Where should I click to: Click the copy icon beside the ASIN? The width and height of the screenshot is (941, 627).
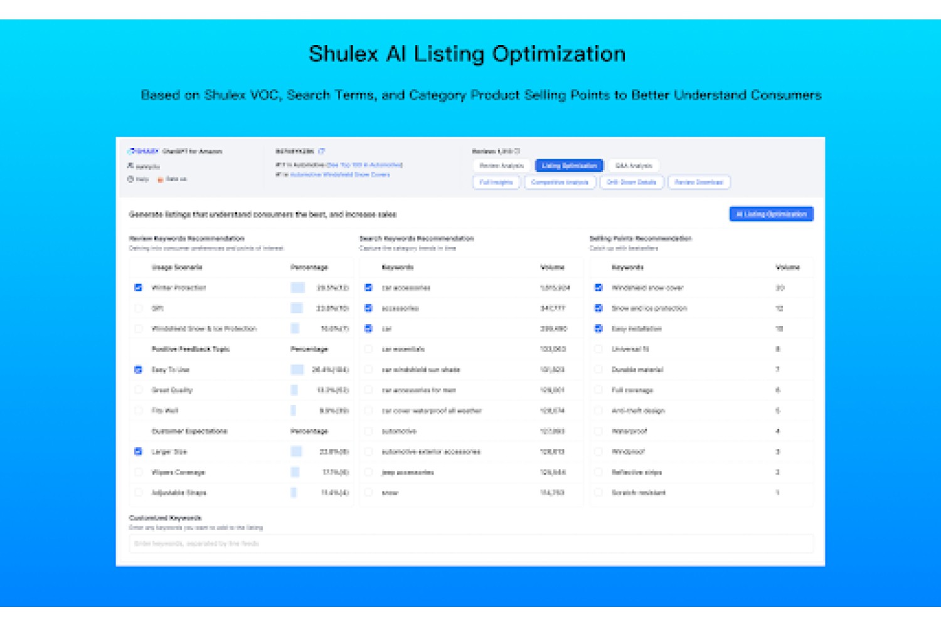tap(322, 151)
